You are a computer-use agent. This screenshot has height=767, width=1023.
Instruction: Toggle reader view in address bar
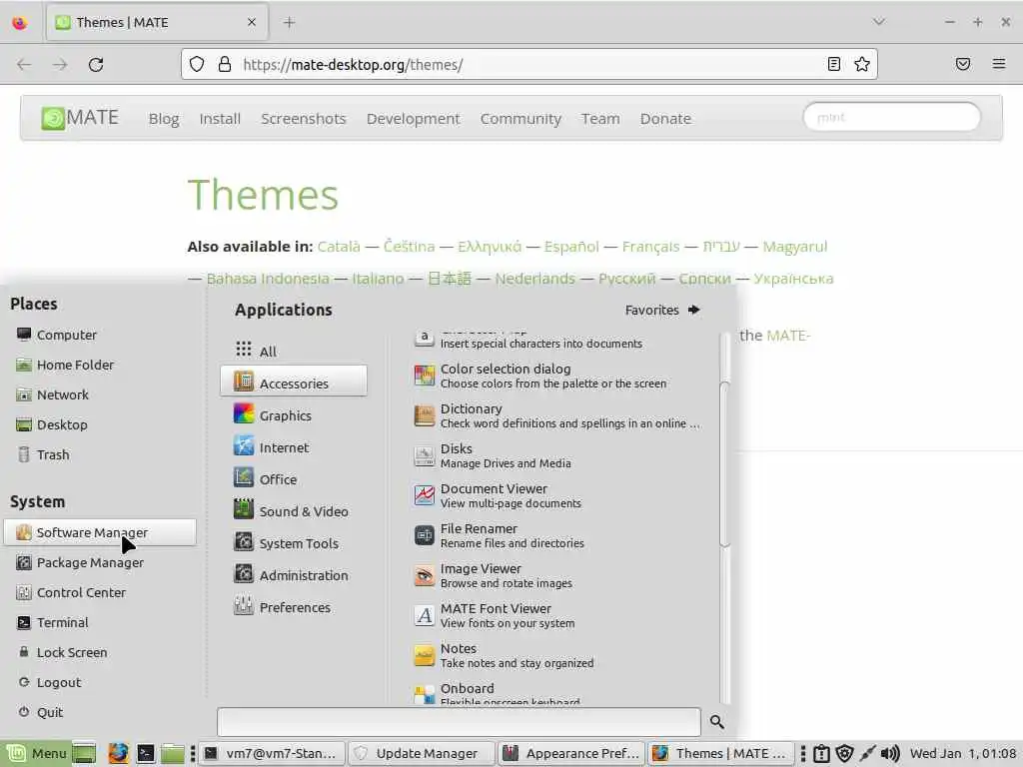[x=834, y=64]
